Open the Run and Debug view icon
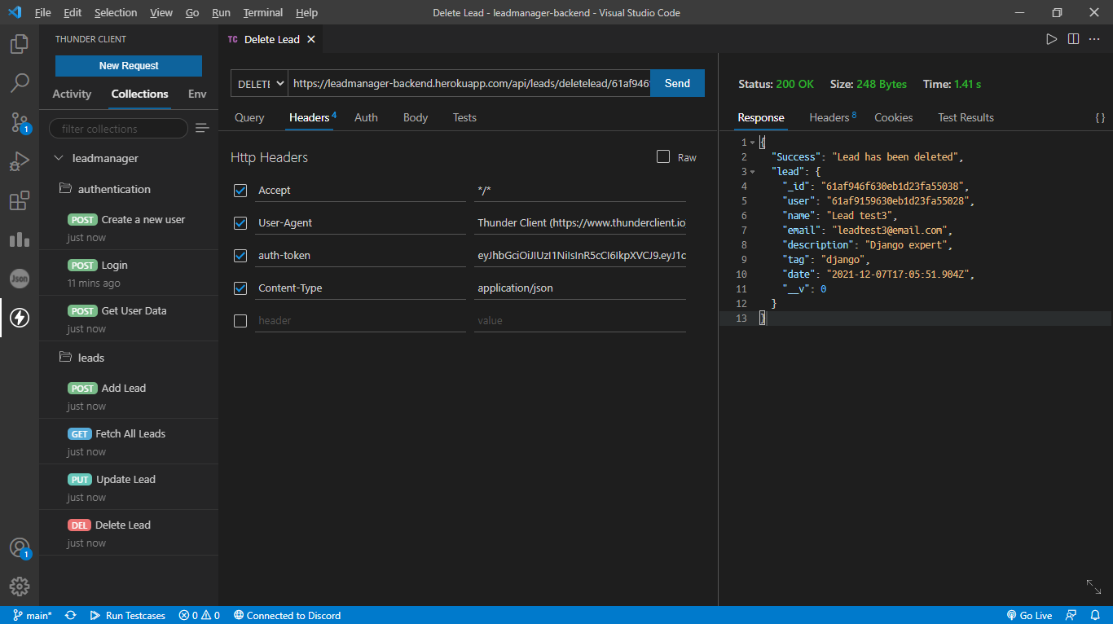 20,161
